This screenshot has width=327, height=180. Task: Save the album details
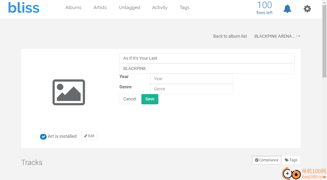[x=150, y=99]
